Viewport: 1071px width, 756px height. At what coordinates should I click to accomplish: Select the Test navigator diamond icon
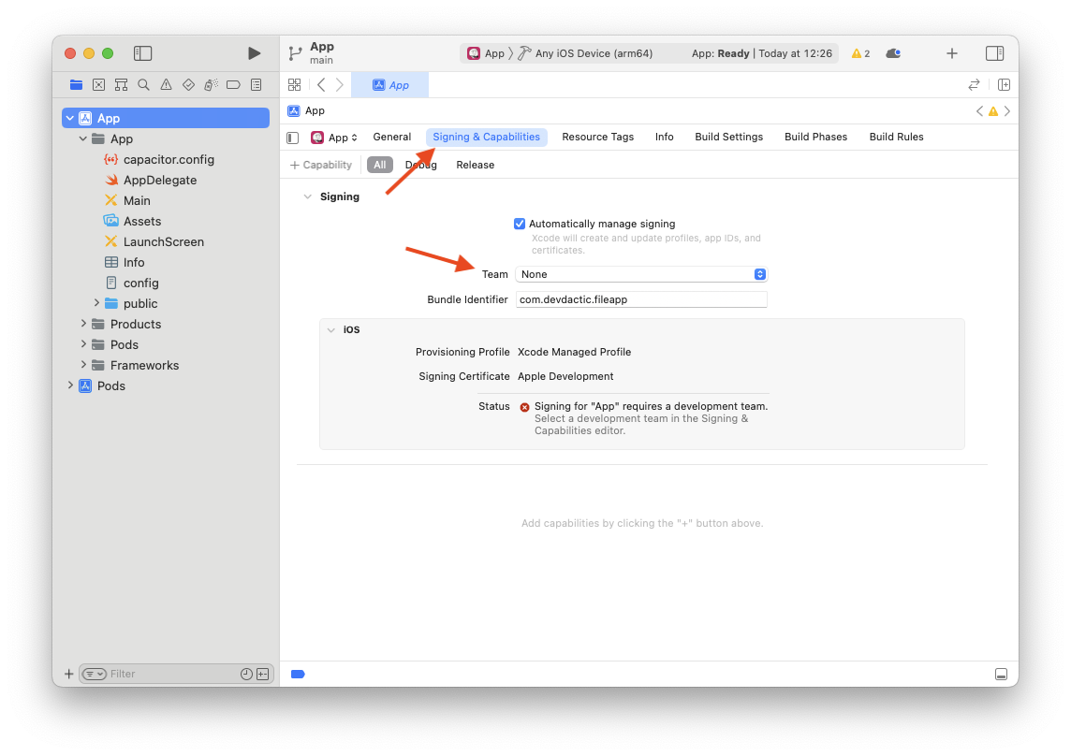(188, 84)
